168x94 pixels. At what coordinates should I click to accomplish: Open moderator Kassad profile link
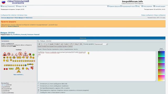[24, 34]
